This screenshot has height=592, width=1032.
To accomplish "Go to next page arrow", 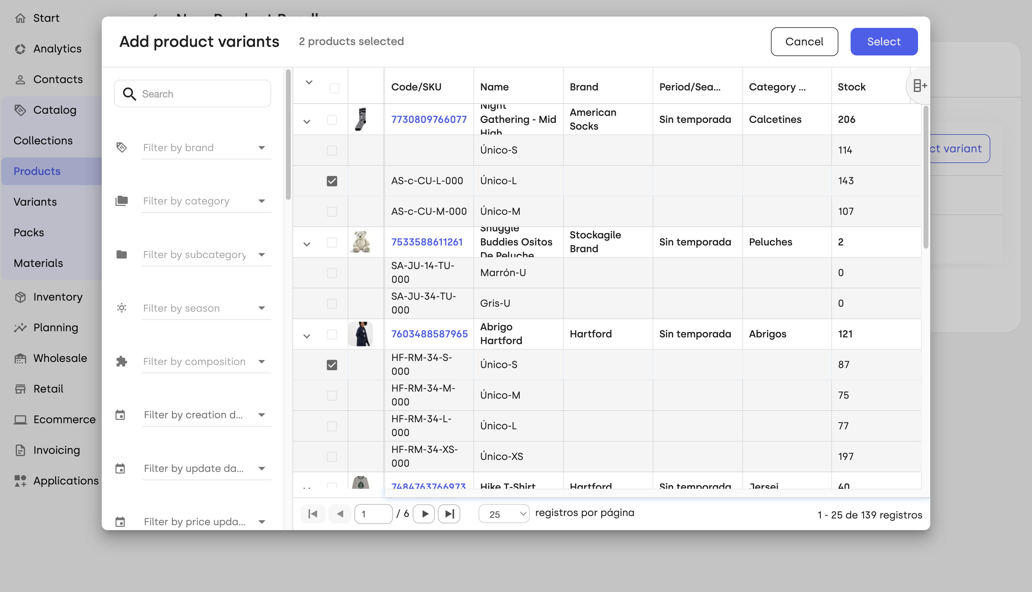I will pos(424,514).
